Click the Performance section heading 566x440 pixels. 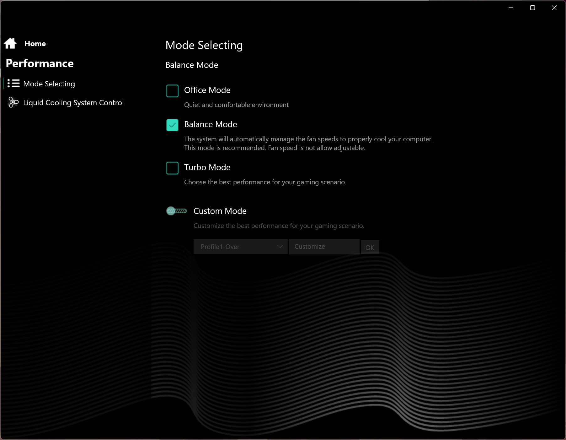(40, 63)
